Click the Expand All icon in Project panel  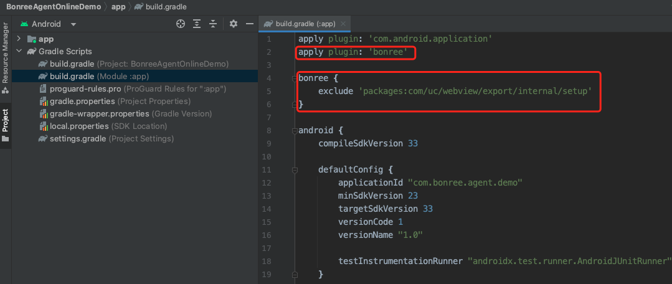tap(197, 24)
